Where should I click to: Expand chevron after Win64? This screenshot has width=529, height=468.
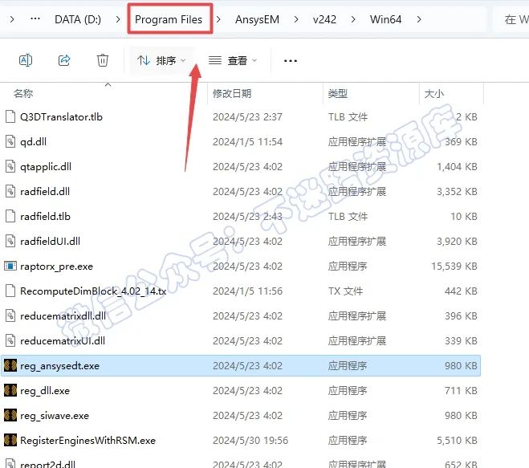(x=419, y=19)
